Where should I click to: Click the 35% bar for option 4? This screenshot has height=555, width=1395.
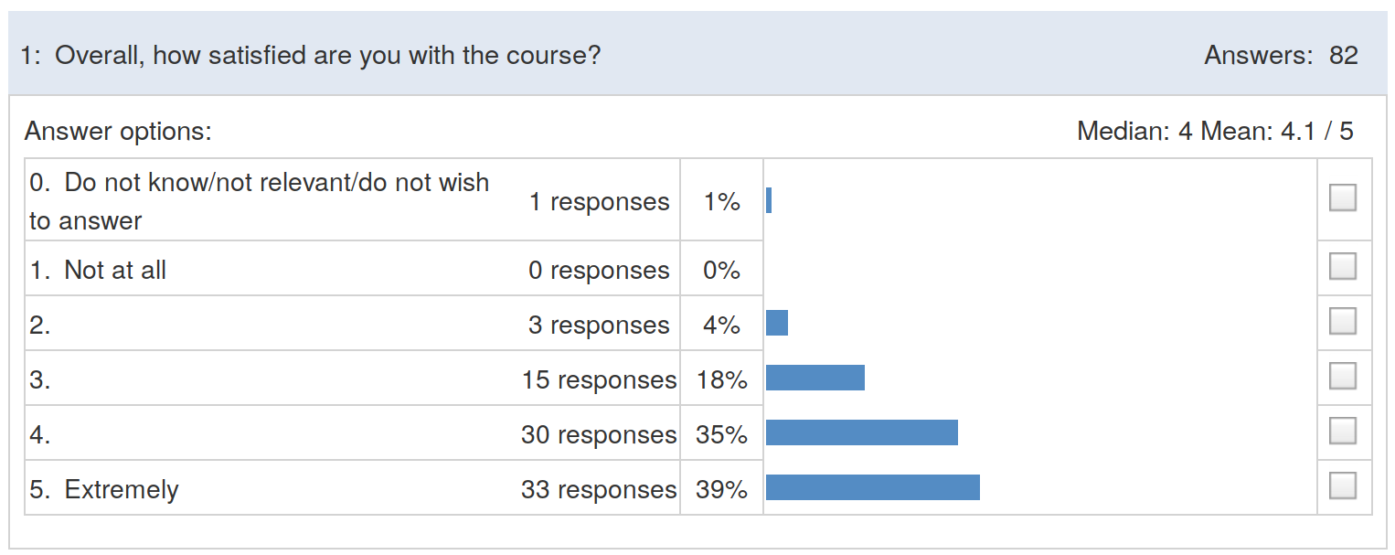point(862,432)
